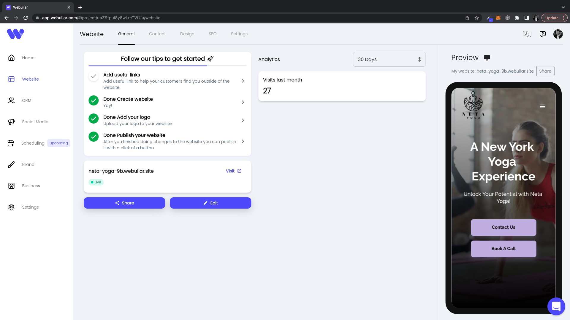Viewport: 570px width, 320px height.
Task: Navigate to Social Media section
Action: click(35, 121)
